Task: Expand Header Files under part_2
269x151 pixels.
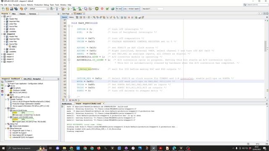Action: pos(5,19)
